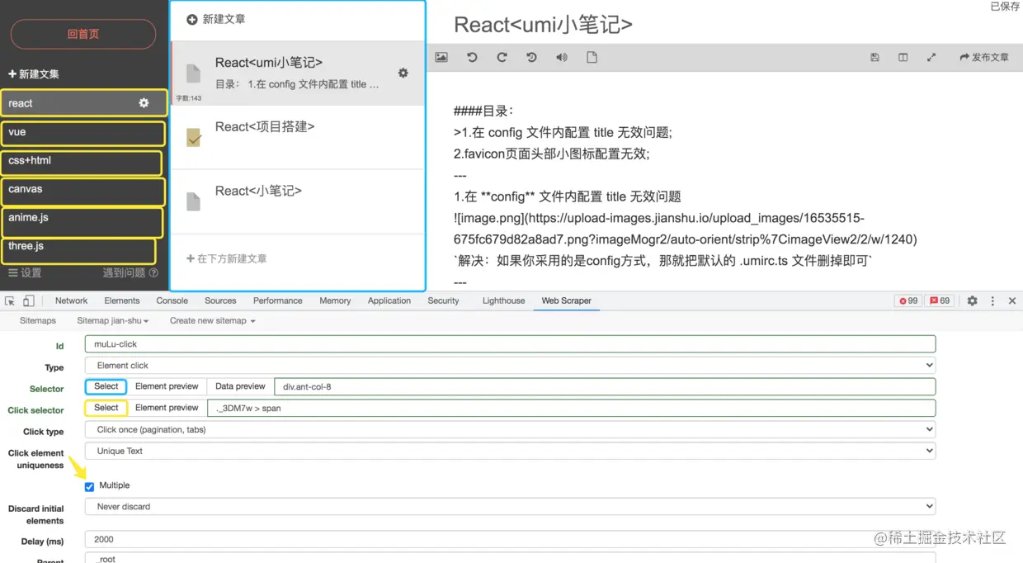The image size is (1023, 563).
Task: Open DevTools settings gear
Action: click(972, 301)
